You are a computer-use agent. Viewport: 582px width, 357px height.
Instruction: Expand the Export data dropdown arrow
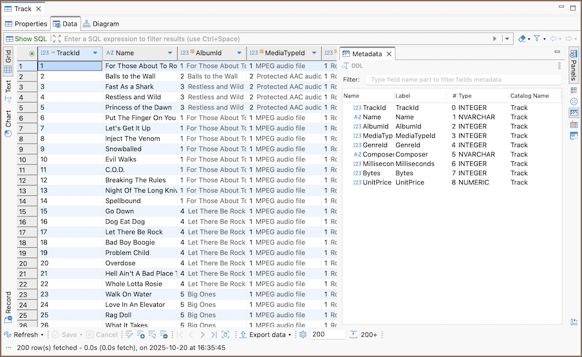pos(290,335)
